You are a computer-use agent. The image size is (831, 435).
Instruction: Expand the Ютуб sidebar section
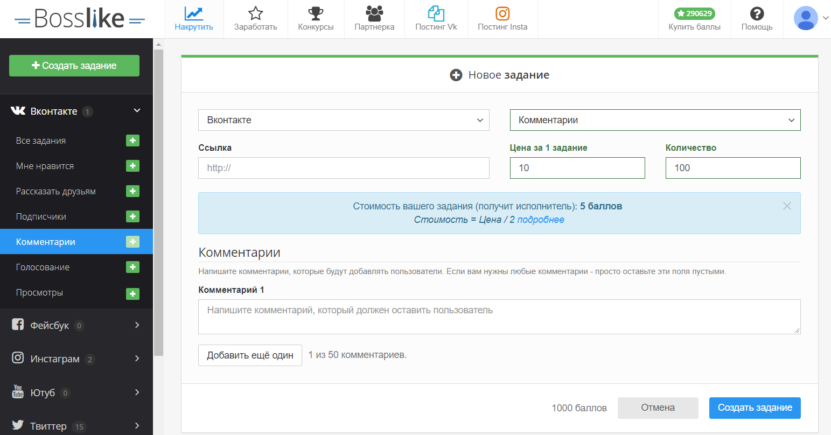pyautogui.click(x=137, y=392)
